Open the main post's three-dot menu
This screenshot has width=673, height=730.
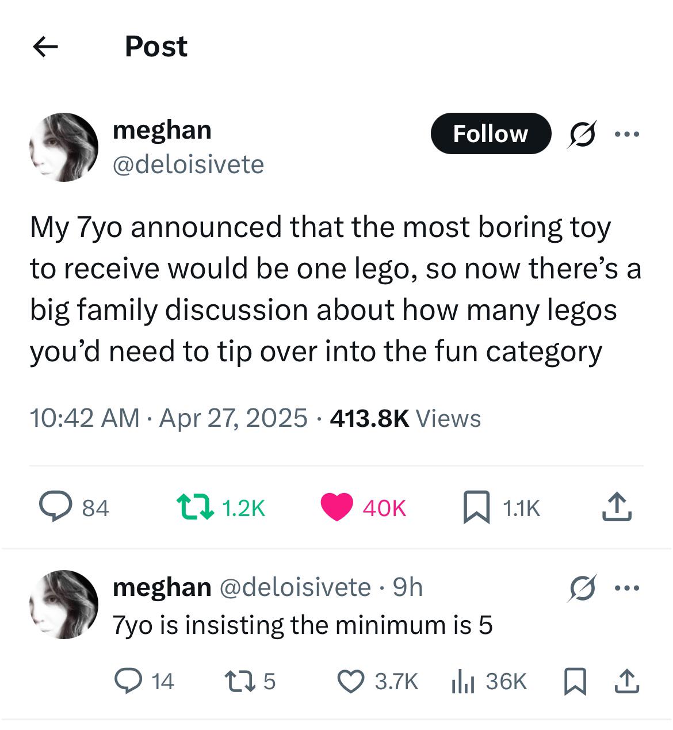click(626, 134)
